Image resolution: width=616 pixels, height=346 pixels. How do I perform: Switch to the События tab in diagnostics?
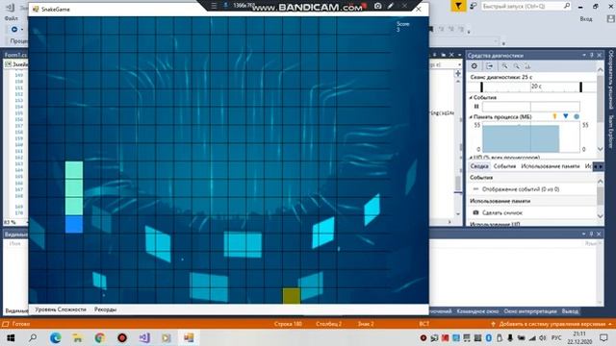[504, 166]
